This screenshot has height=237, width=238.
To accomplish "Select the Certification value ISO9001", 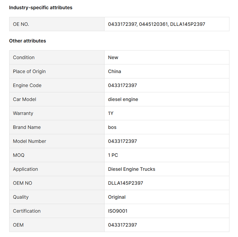I will click(118, 211).
